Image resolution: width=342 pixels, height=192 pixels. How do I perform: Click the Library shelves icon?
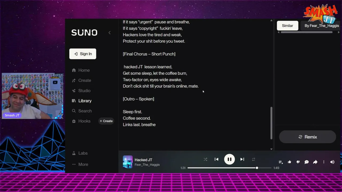pos(74,101)
